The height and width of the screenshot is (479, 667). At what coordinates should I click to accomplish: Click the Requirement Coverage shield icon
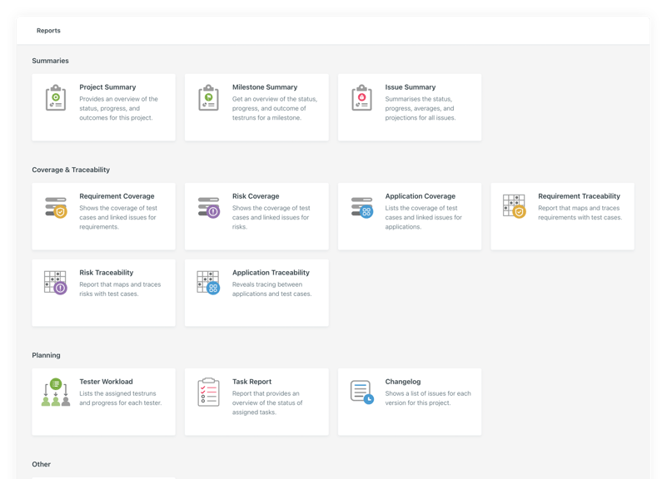[x=56, y=207]
